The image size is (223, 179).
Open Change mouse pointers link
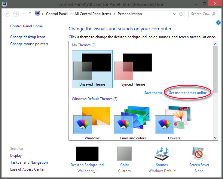[29, 44]
